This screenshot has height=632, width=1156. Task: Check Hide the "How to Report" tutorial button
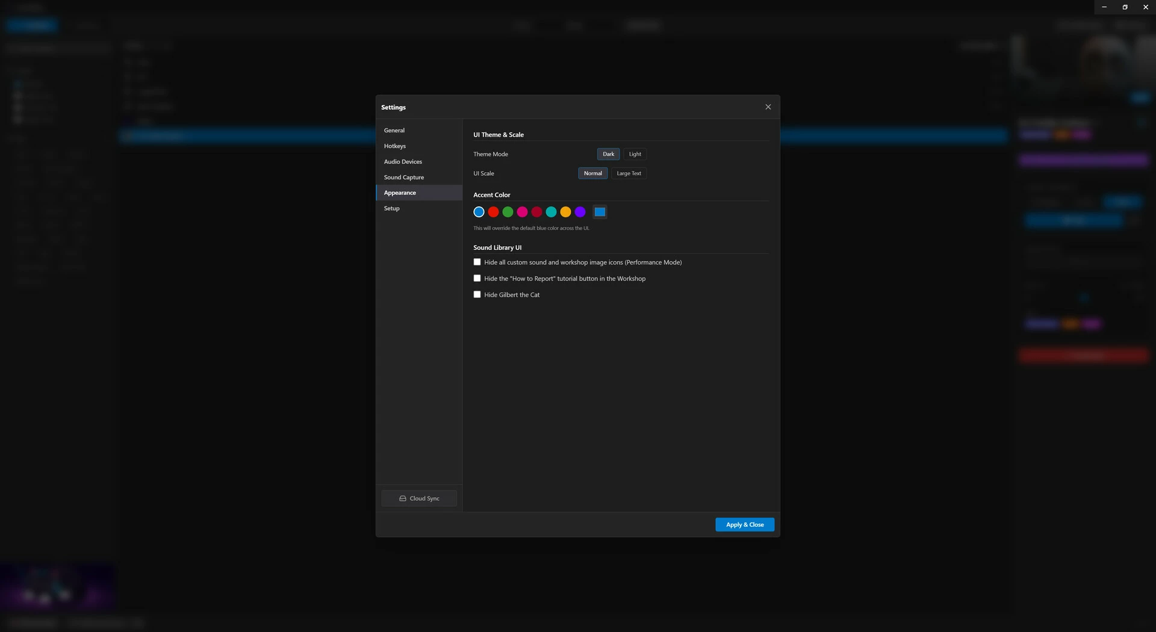click(x=477, y=279)
